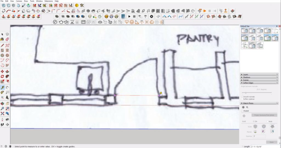Viewport: 281px width, 148px height.
Task: Click the angle between normals slider
Action: click(x=257, y=93)
